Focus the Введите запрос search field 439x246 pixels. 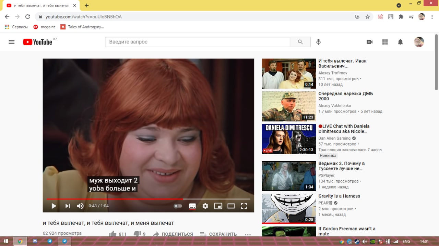point(198,42)
